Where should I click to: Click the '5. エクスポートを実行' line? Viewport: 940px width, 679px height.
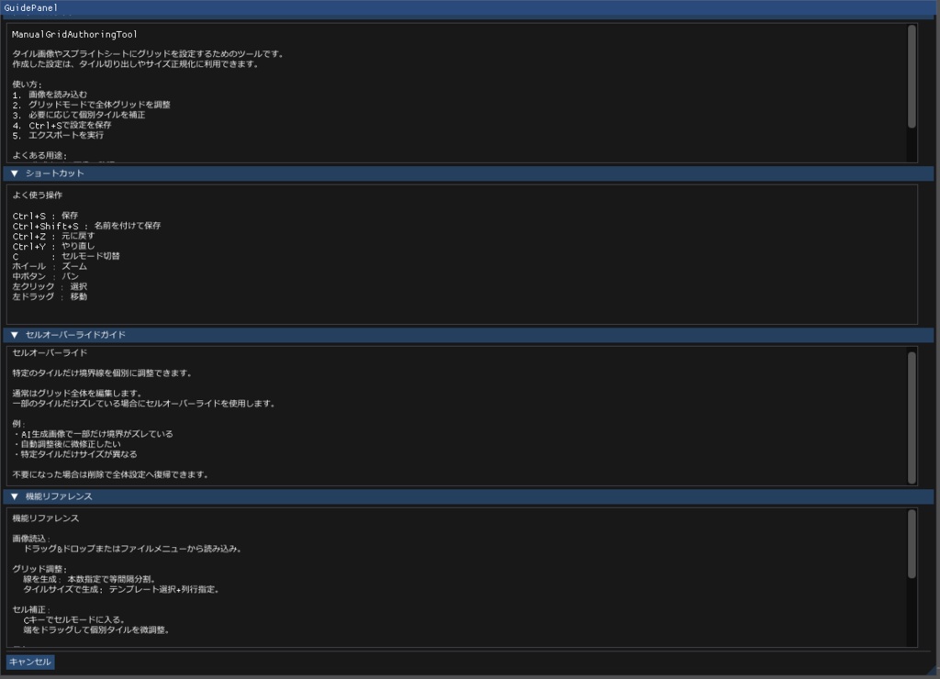58,136
